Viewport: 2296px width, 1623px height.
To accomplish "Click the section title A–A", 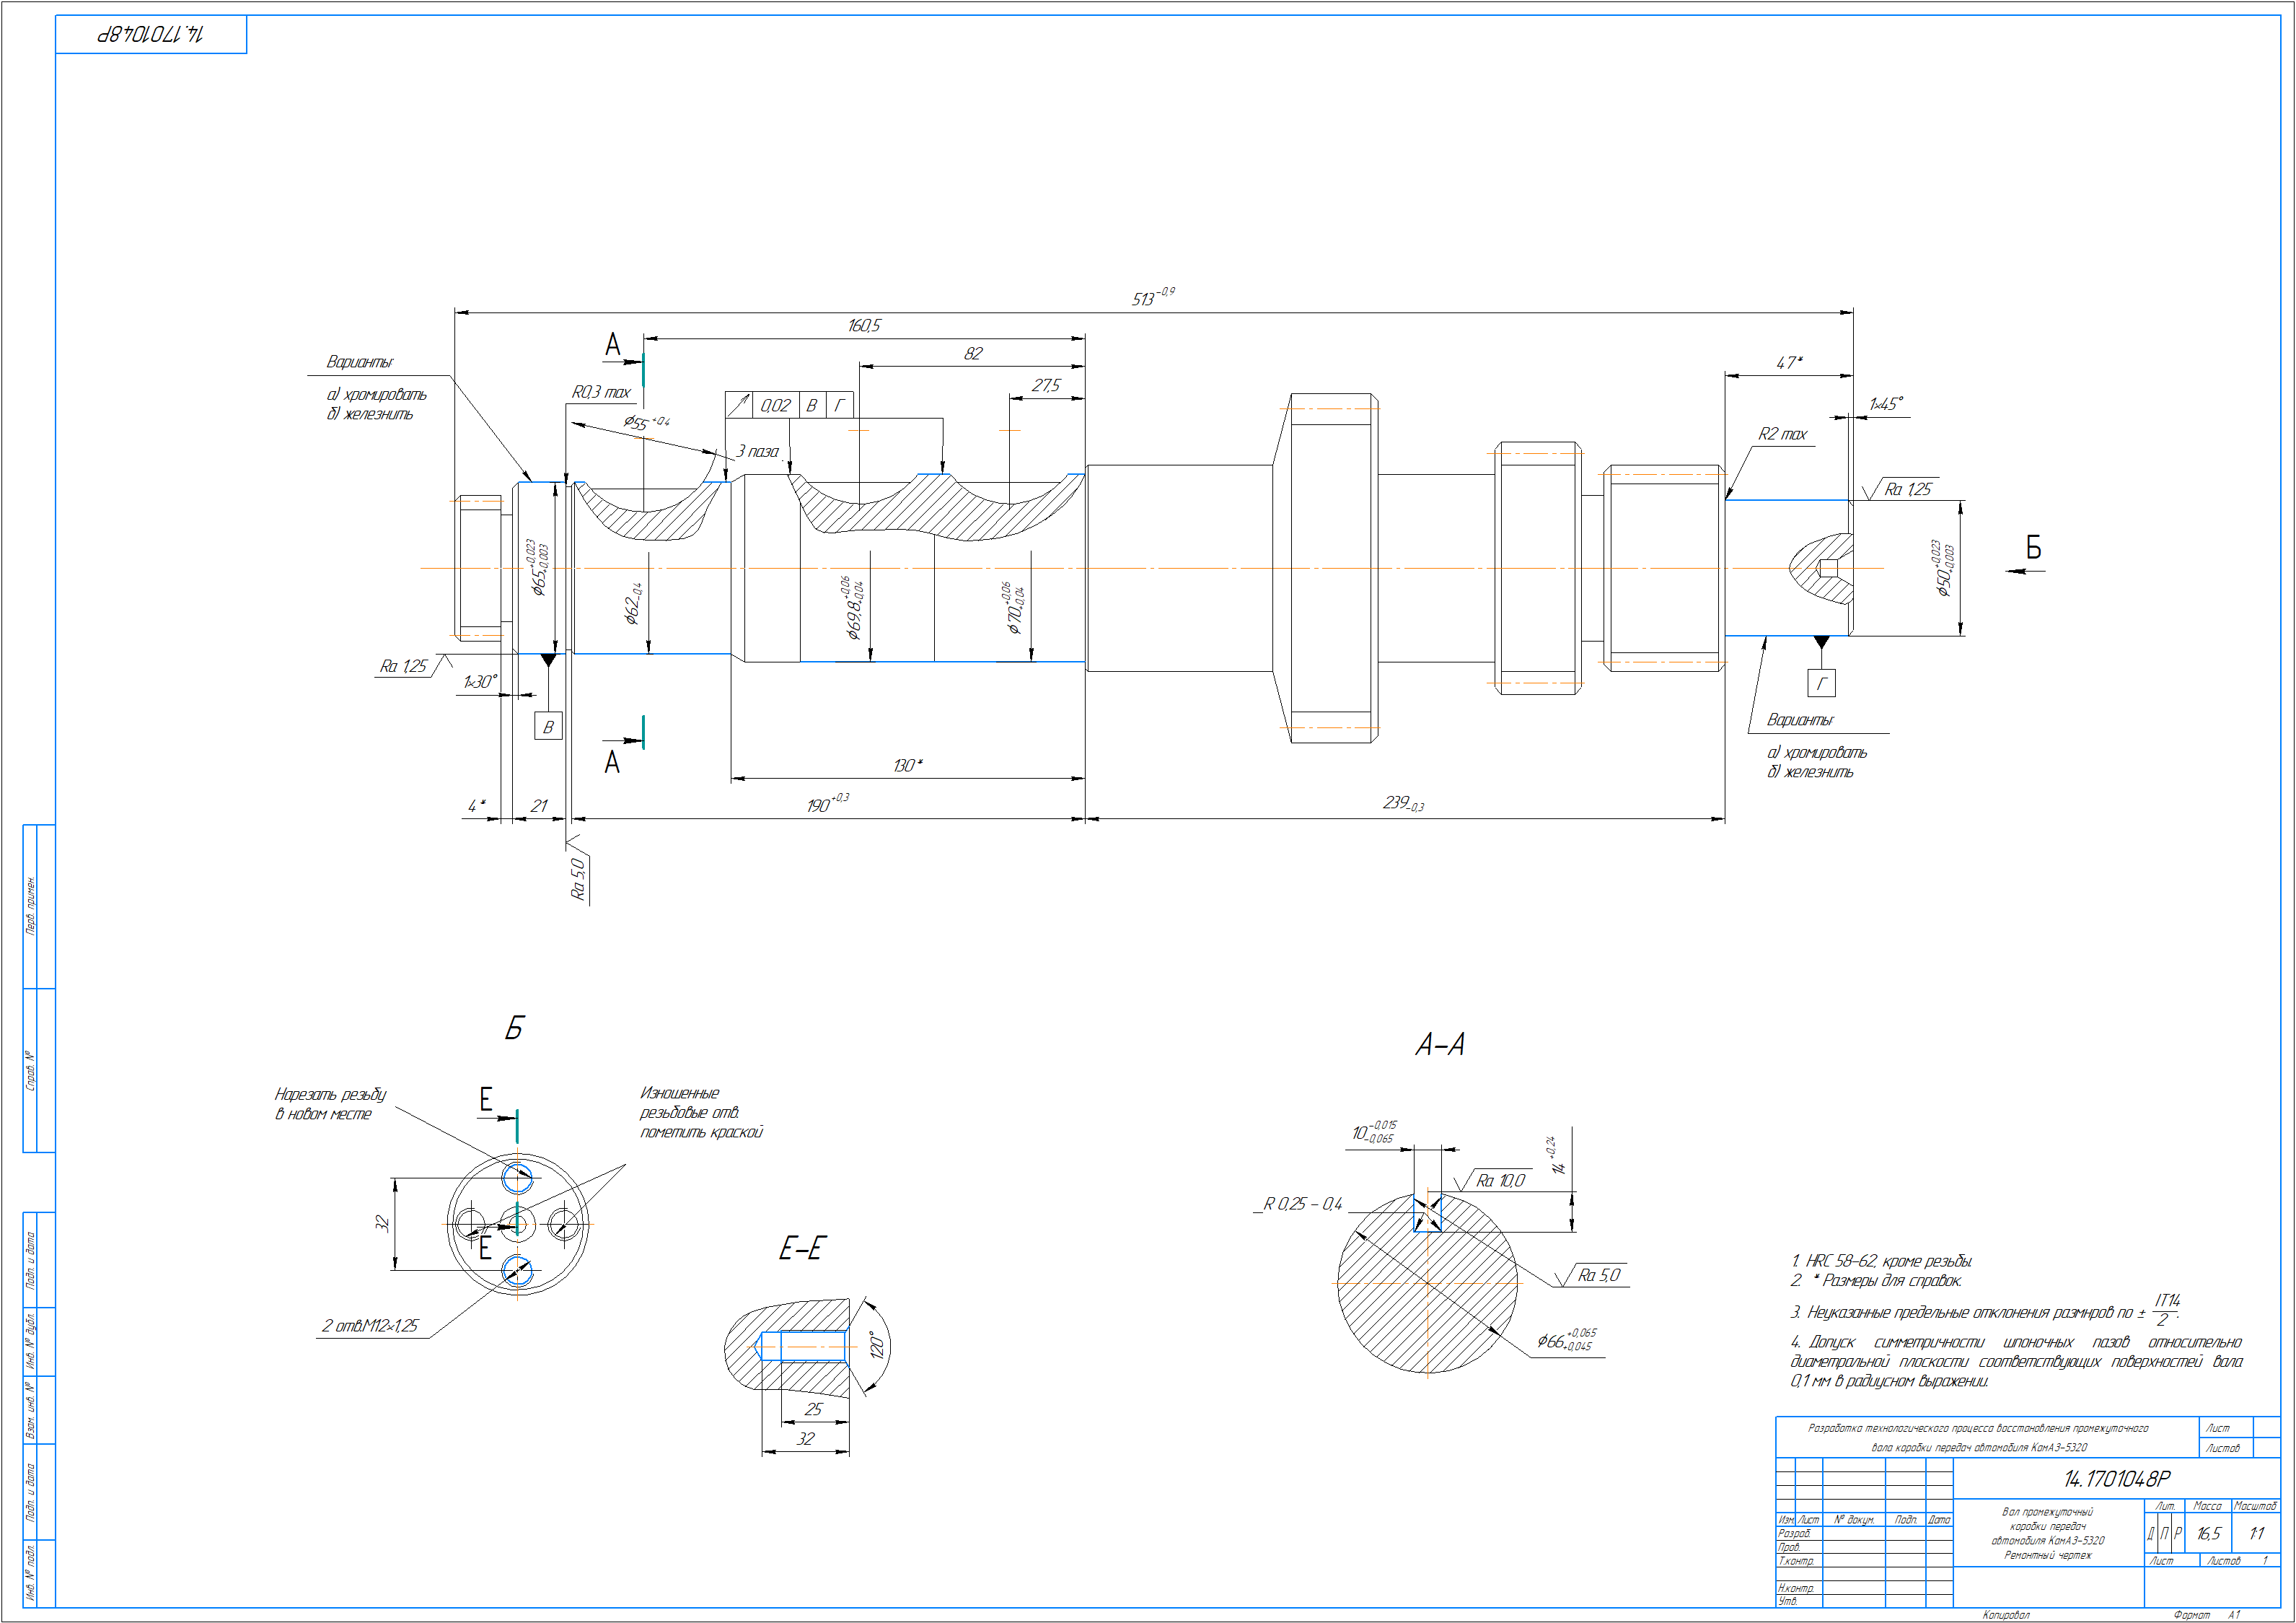I will [x=1440, y=1046].
